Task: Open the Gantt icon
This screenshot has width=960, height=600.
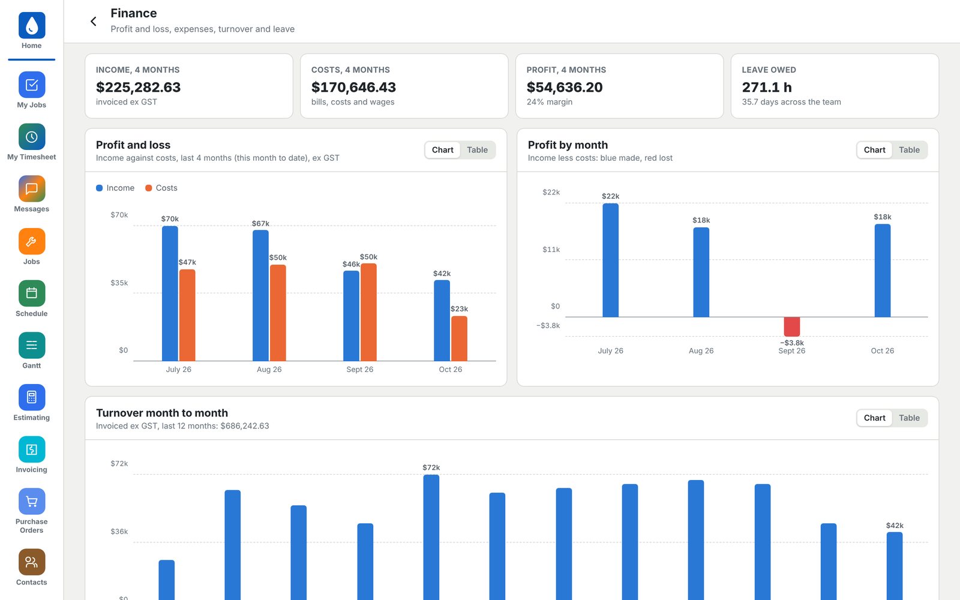Action: pyautogui.click(x=32, y=346)
